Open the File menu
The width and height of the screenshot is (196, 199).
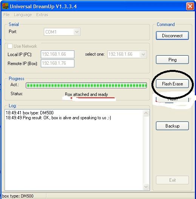tap(6, 15)
